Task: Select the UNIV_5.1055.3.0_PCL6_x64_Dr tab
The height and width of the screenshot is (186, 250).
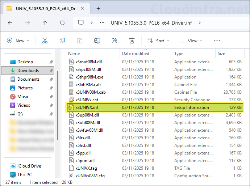Action: pos(46,9)
